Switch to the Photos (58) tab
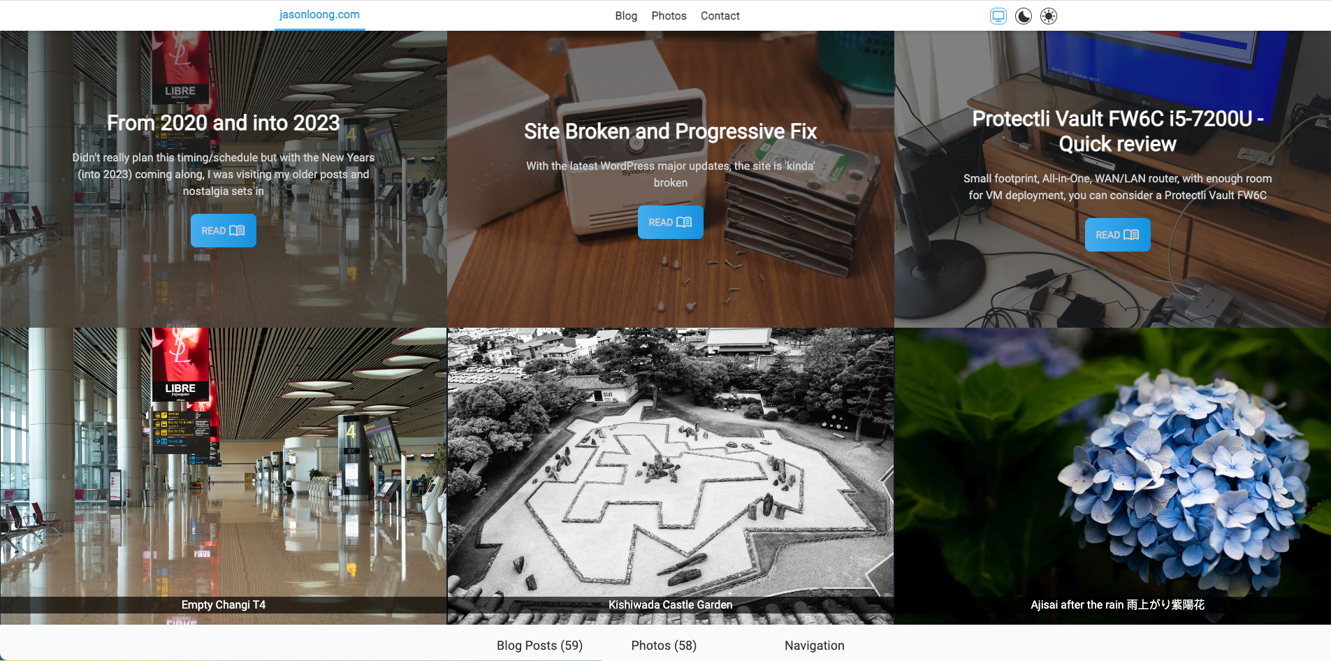1331x661 pixels. (663, 645)
